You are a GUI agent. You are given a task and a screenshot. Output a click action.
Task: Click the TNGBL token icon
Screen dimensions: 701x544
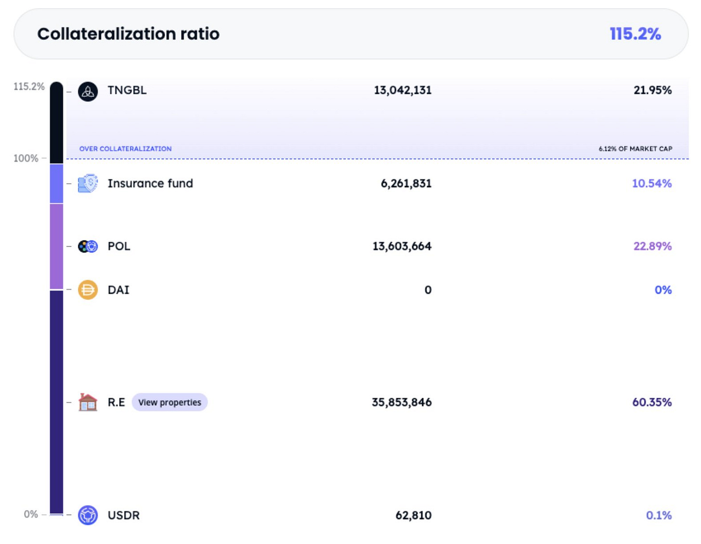[x=88, y=91]
